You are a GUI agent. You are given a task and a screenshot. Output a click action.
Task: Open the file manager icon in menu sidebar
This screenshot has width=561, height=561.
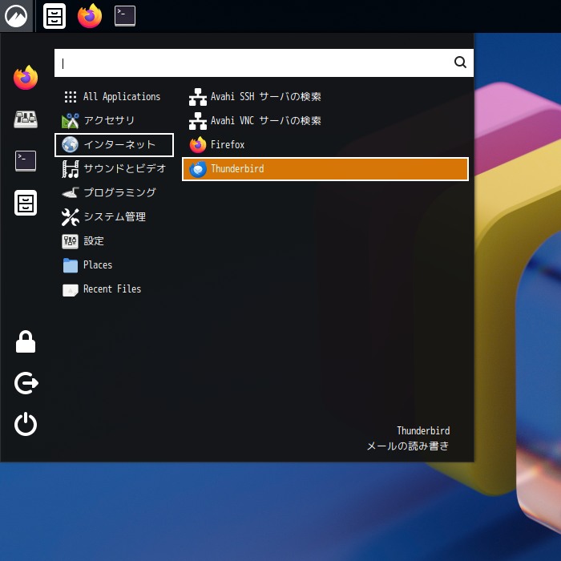[26, 203]
